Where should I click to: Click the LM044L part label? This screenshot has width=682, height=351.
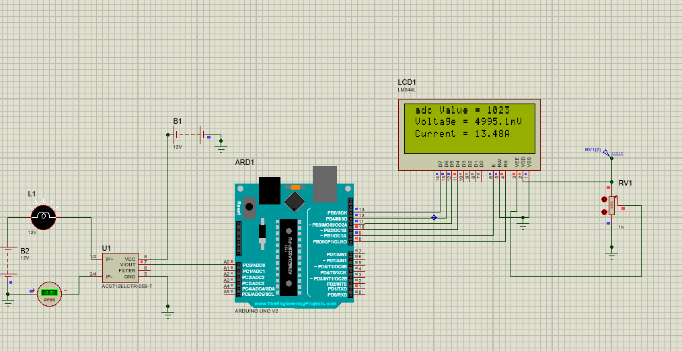click(x=406, y=90)
